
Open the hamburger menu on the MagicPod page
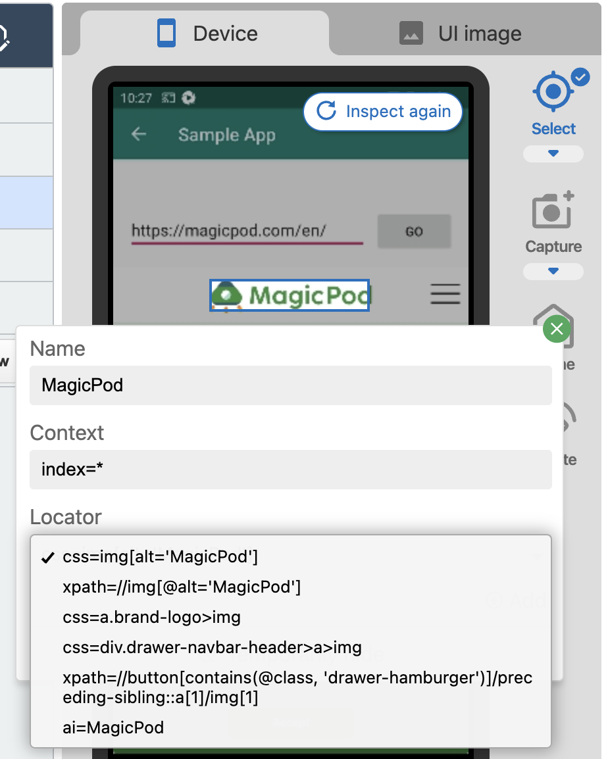[x=445, y=294]
